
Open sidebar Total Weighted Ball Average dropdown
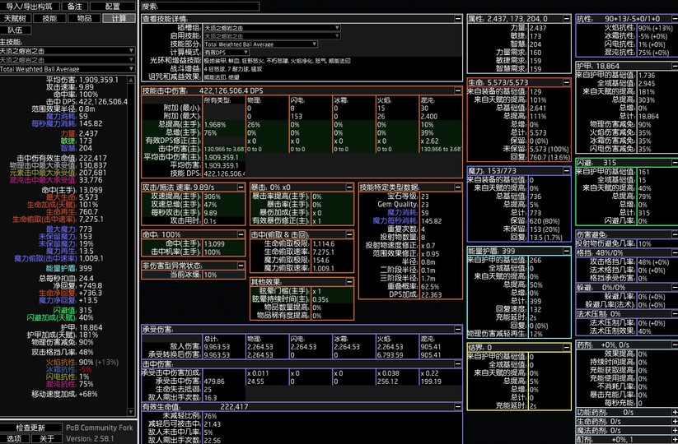click(x=67, y=69)
